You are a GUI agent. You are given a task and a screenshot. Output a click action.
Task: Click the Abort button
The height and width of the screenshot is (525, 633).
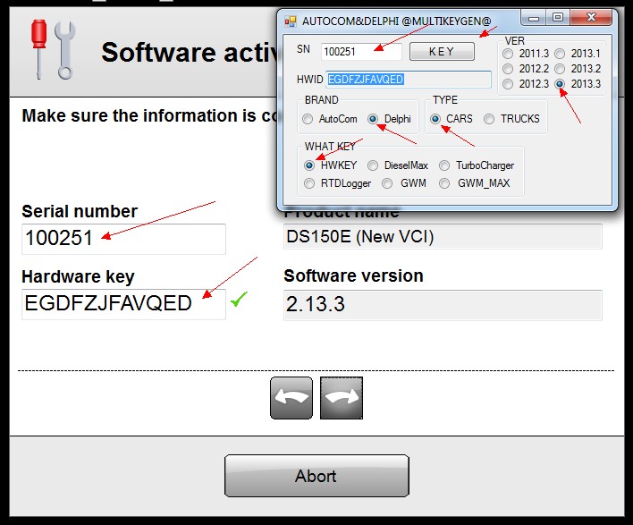(x=316, y=476)
